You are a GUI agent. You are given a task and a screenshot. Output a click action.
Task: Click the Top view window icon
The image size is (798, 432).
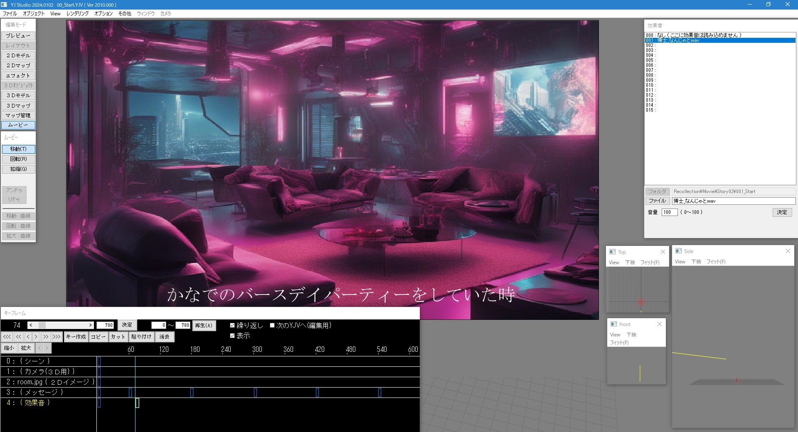[x=613, y=252]
